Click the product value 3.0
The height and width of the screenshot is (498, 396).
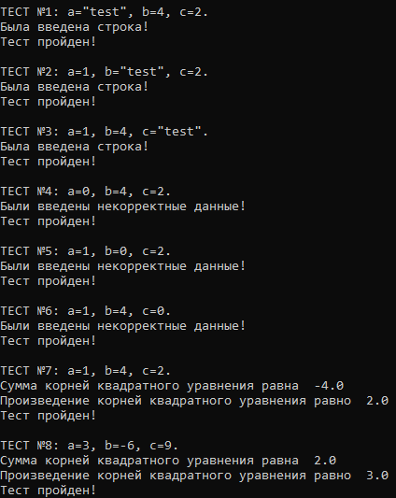377,476
